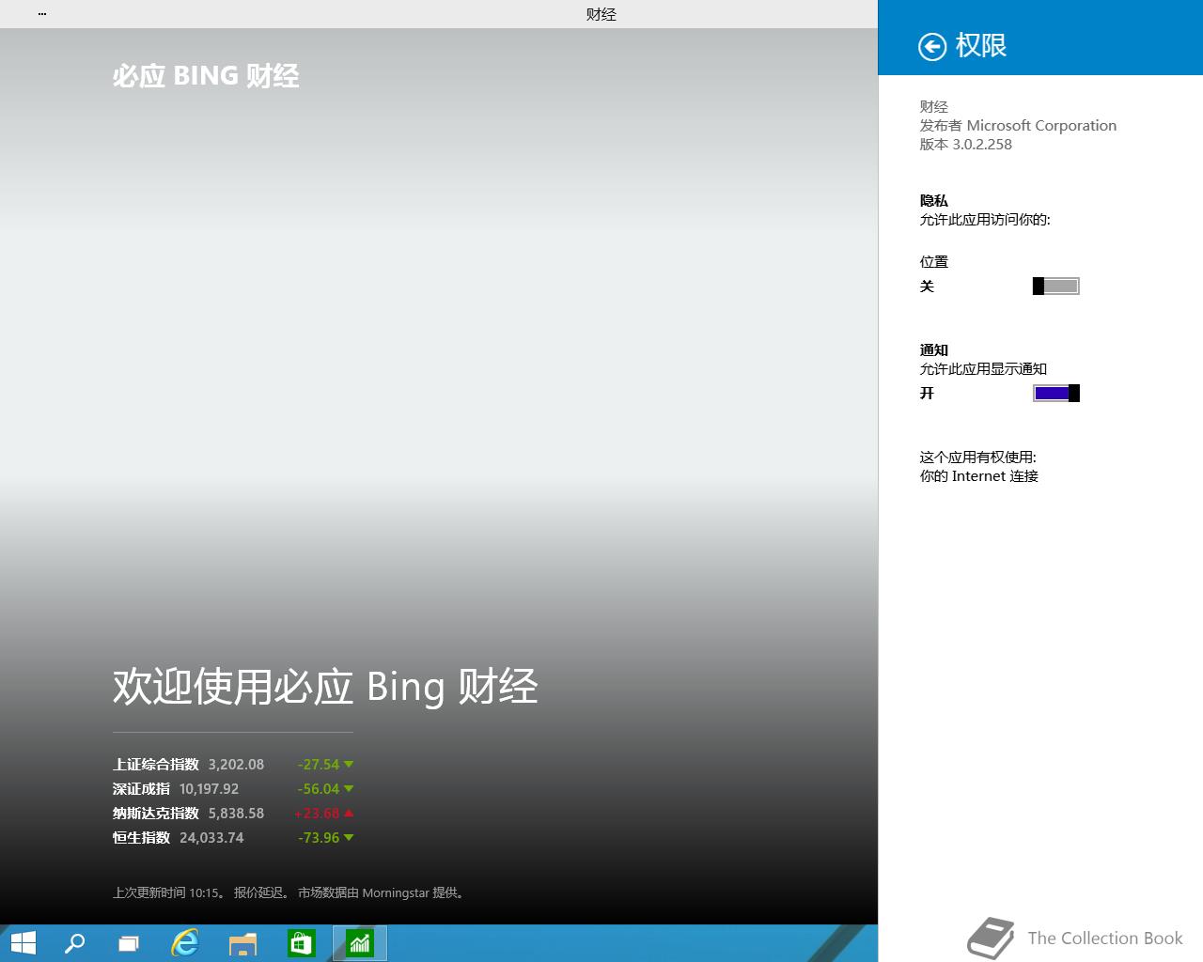Image resolution: width=1203 pixels, height=962 pixels.
Task: Click the 版本 3.0.2.258 text
Action: tap(966, 145)
